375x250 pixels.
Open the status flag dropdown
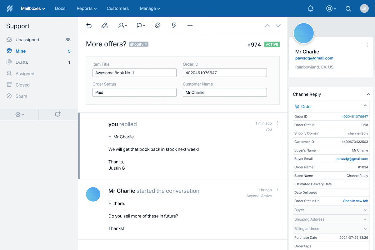coord(141,26)
